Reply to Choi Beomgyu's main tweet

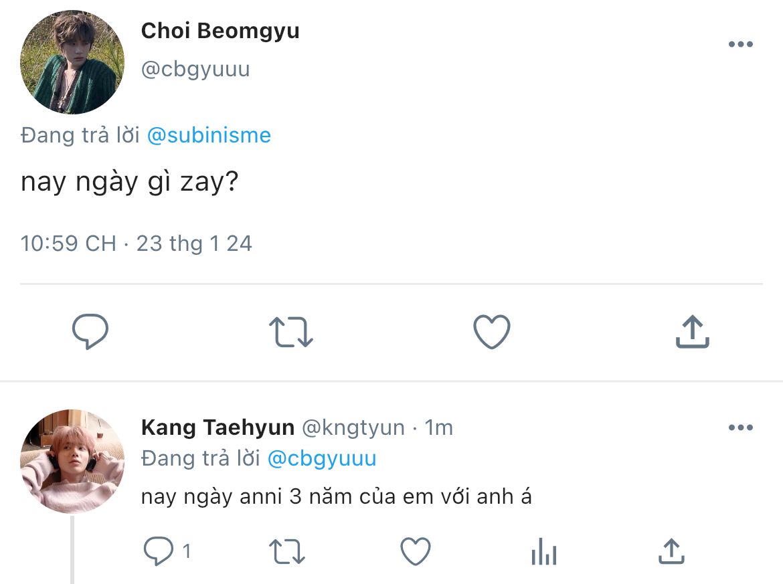pyautogui.click(x=90, y=332)
